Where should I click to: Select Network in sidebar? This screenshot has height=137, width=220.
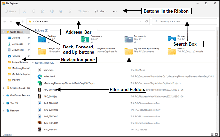(x=14, y=111)
